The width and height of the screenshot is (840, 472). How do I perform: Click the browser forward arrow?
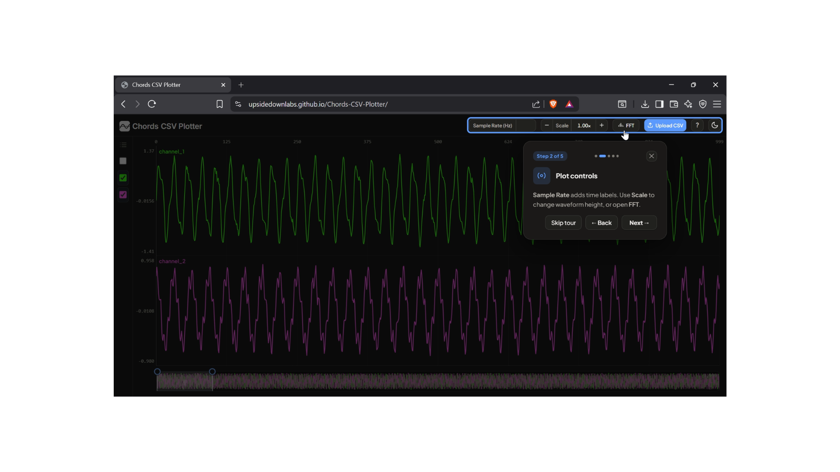click(x=137, y=104)
